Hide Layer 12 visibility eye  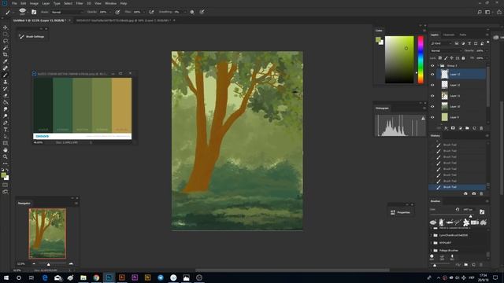coord(432,85)
